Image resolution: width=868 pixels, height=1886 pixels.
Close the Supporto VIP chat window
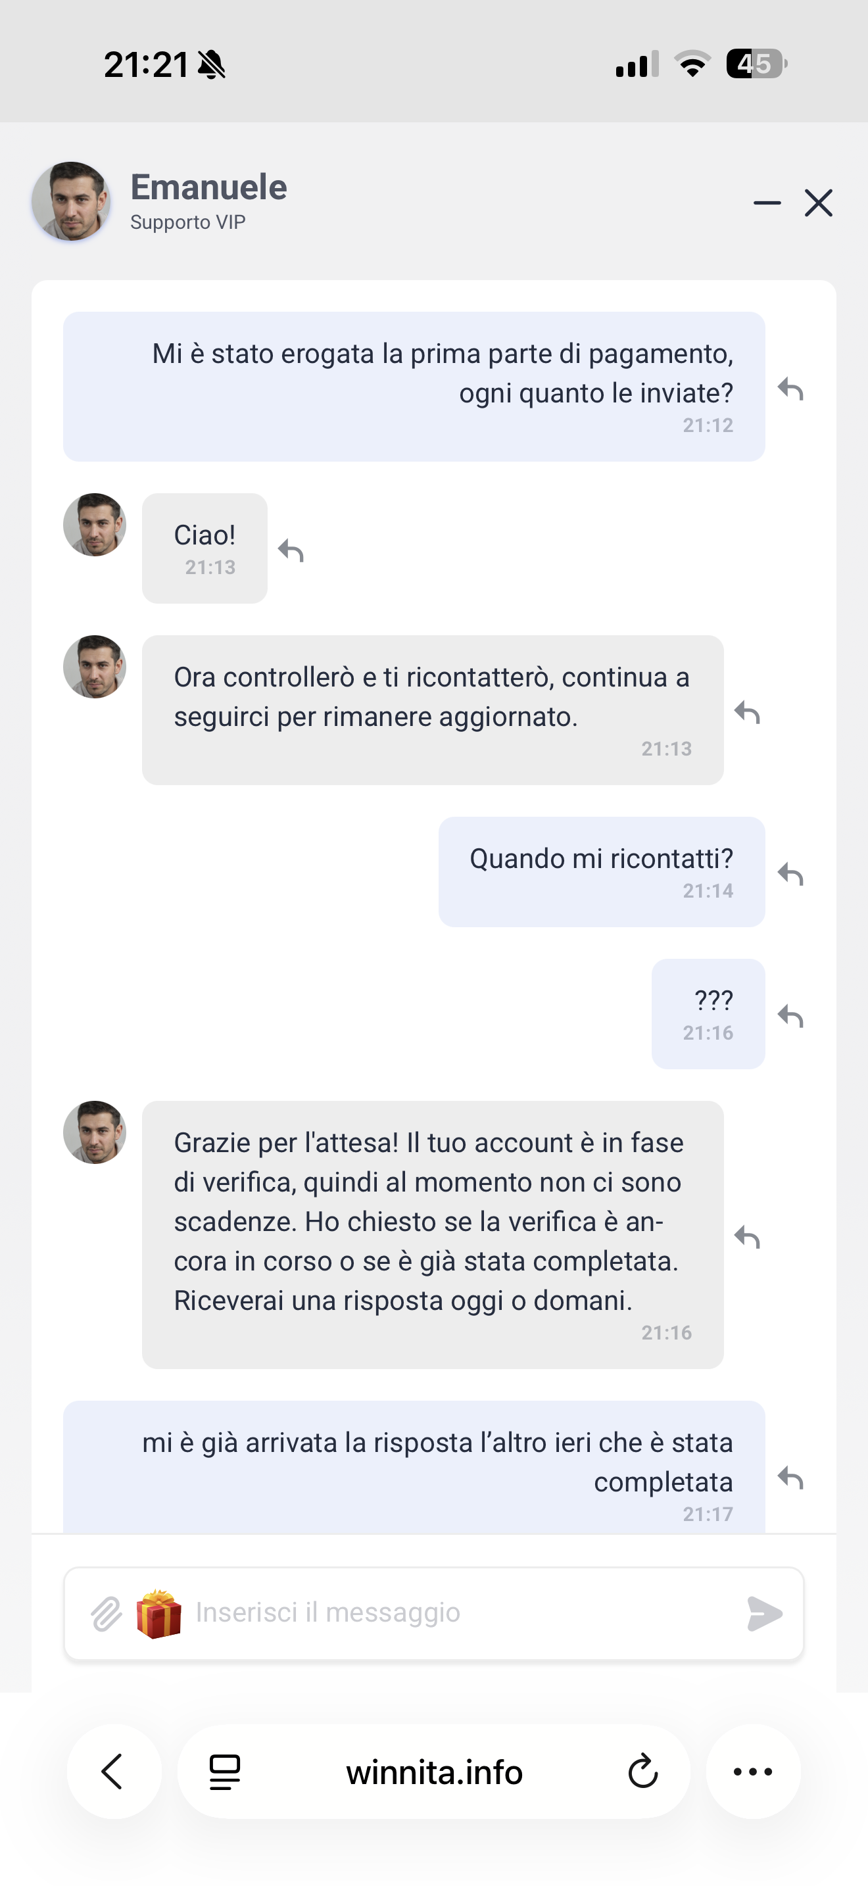coord(818,203)
